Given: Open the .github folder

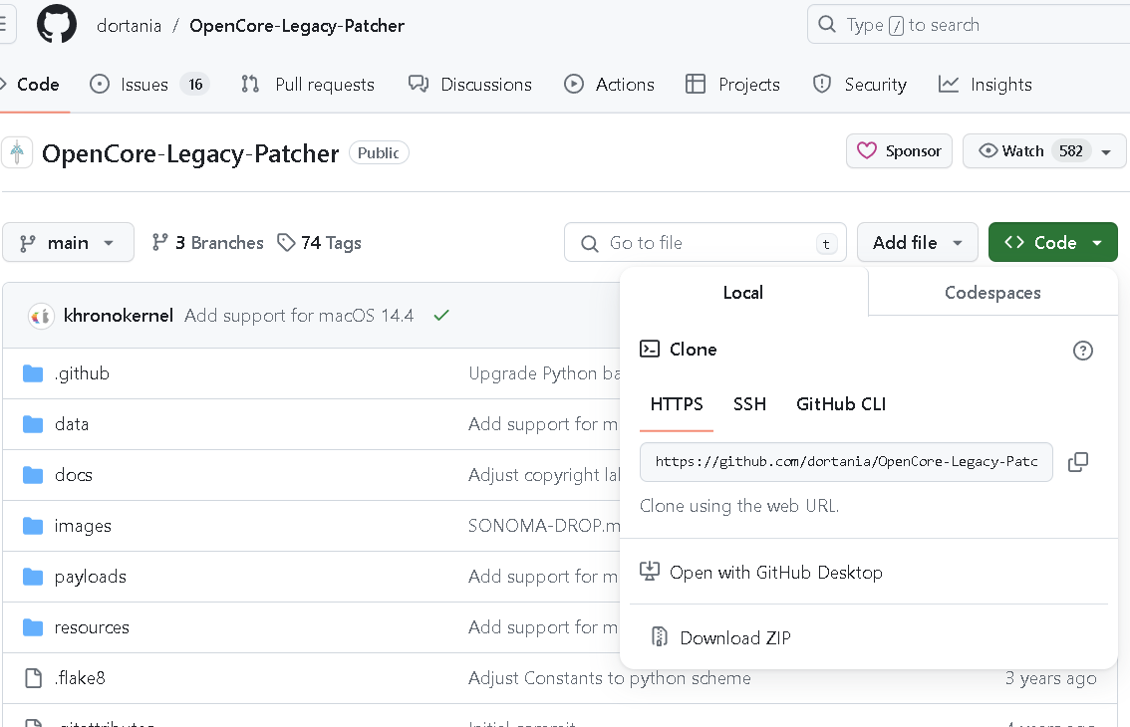Looking at the screenshot, I should click(82, 373).
